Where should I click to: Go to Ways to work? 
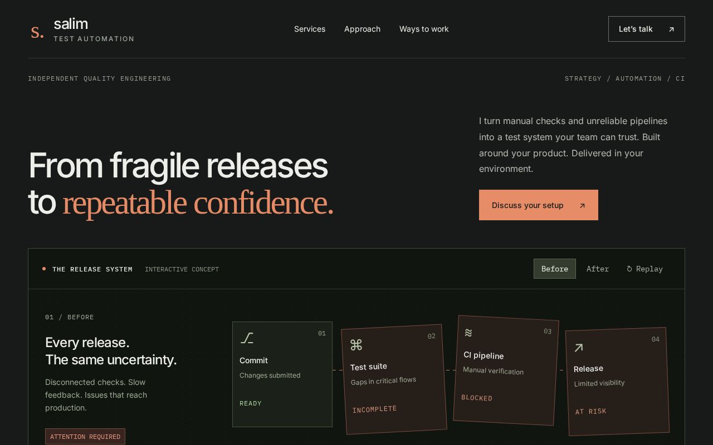(x=424, y=29)
